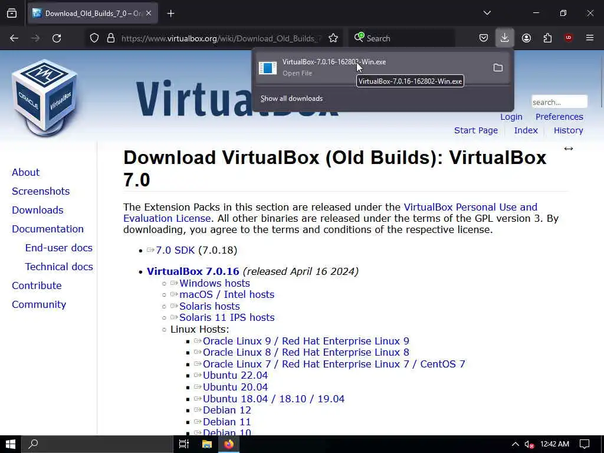Open Community in the sidebar

tap(39, 305)
